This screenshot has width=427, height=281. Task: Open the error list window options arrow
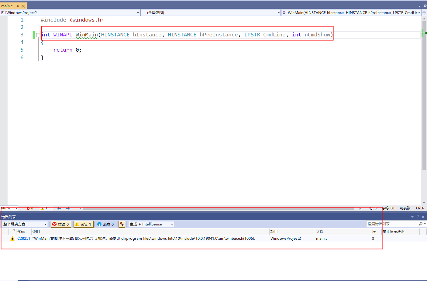(412, 217)
